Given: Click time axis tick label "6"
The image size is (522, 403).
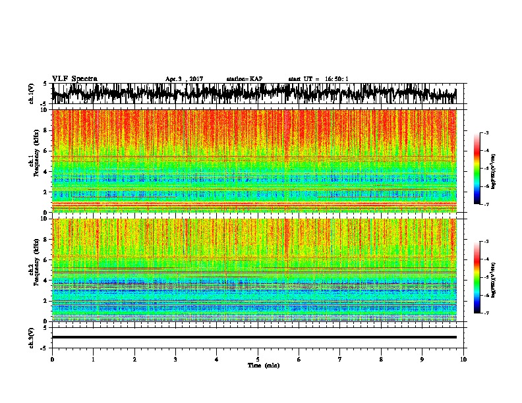Looking at the screenshot, I should (x=299, y=360).
